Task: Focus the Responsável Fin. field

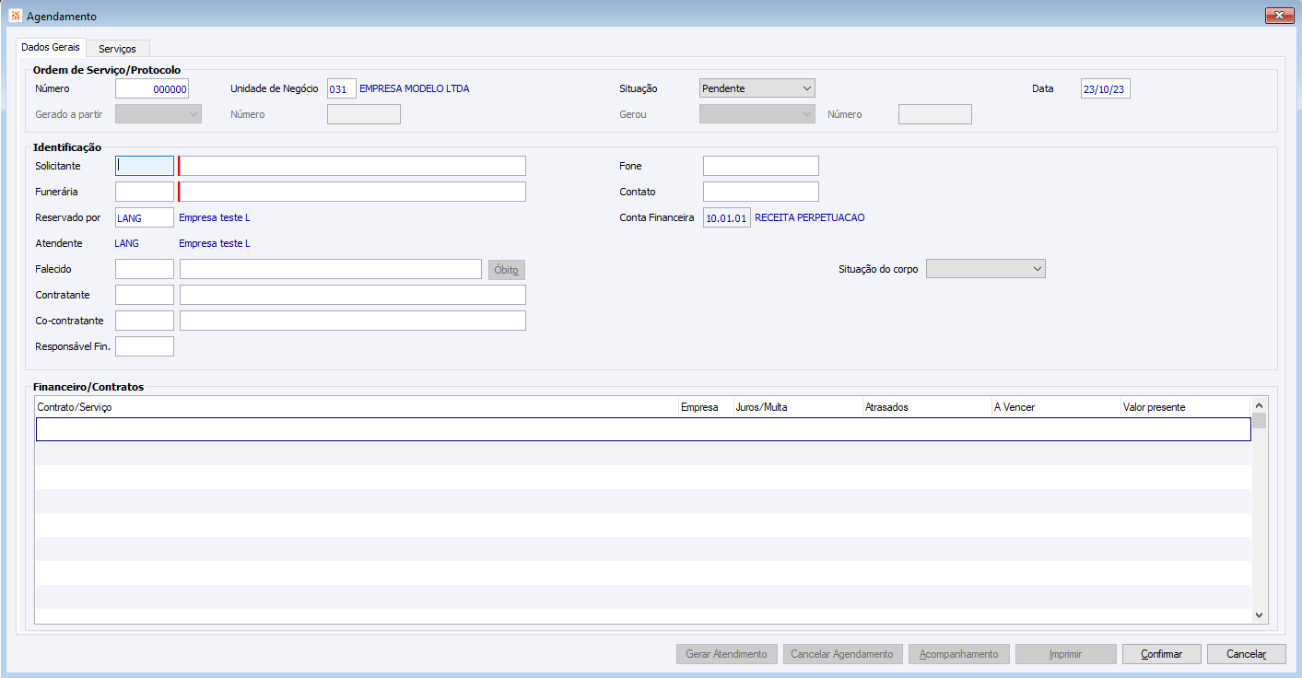Action: [145, 346]
